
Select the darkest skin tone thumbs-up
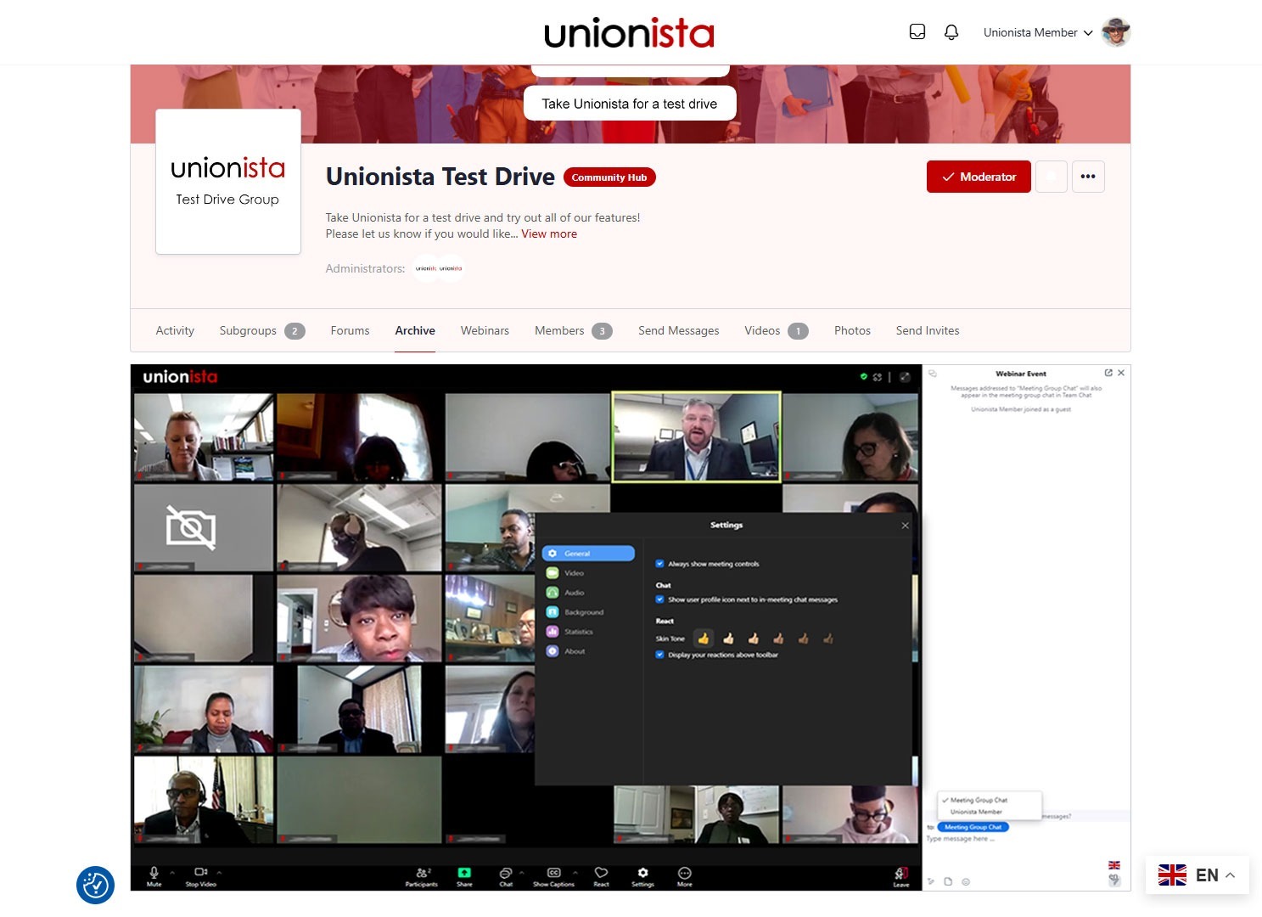[x=828, y=639]
